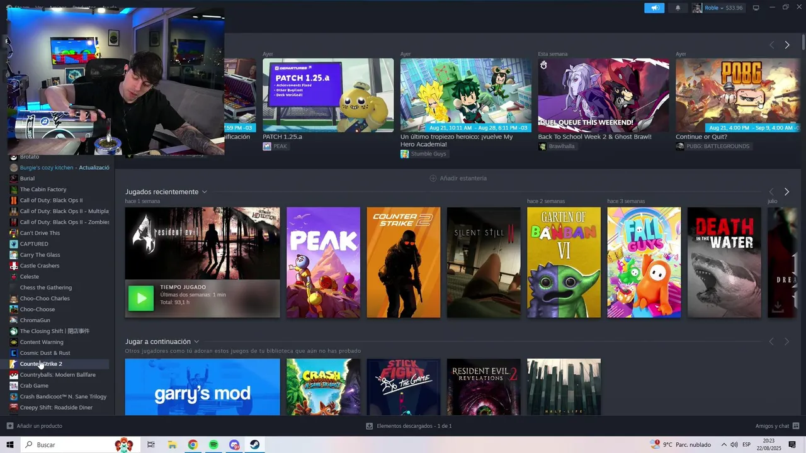Open the Brawlhalla link under the news card

pos(557,146)
